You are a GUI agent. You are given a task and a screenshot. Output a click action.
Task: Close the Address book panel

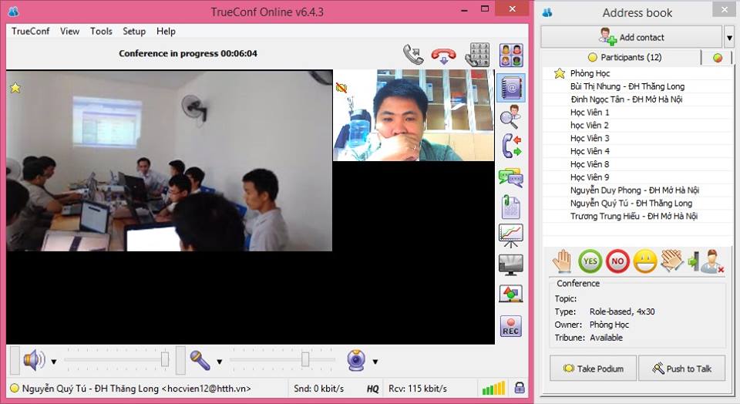[725, 10]
